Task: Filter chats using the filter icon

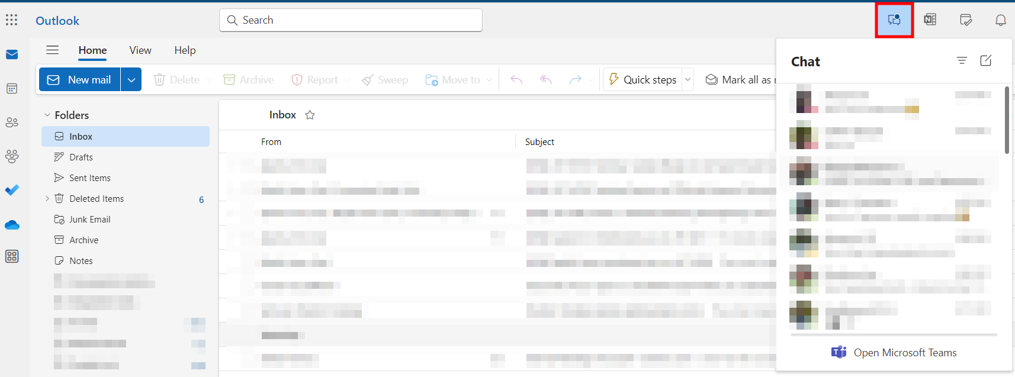Action: 962,61
